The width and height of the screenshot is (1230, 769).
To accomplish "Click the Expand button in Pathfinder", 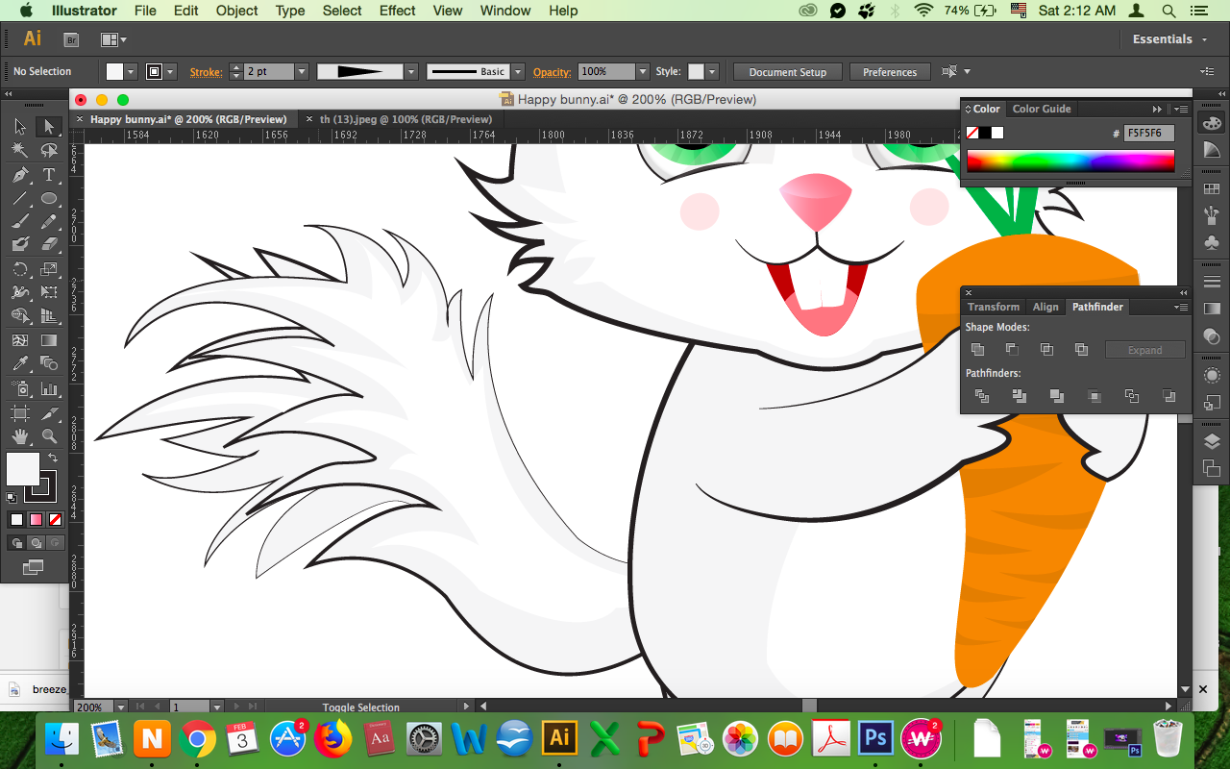I will point(1144,350).
